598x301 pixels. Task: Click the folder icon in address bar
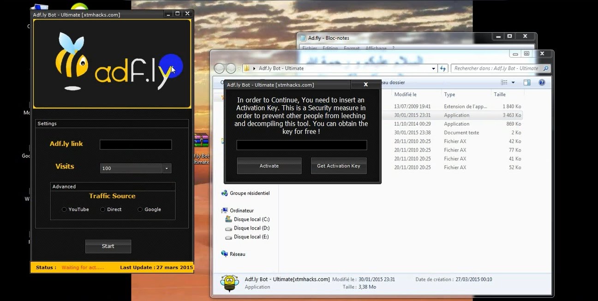point(247,68)
